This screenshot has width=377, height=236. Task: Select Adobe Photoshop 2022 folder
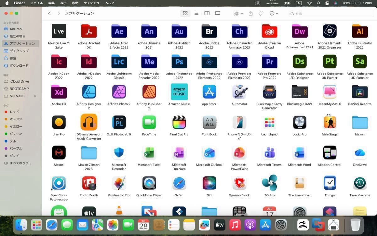(179, 62)
